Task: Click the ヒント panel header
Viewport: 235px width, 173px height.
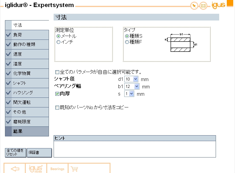Action: (x=135, y=138)
